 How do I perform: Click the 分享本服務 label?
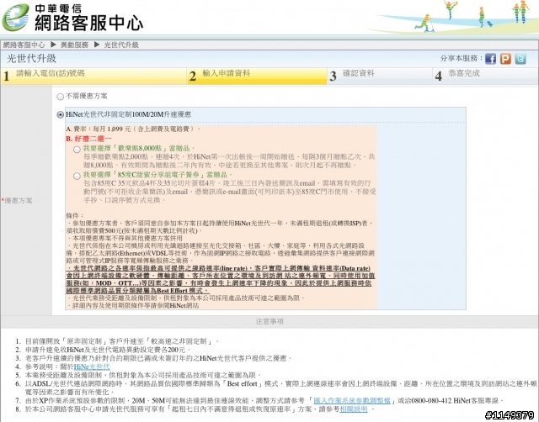click(x=462, y=58)
